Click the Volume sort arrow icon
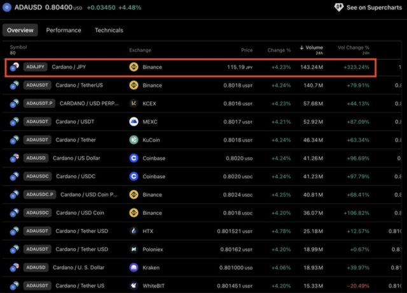This screenshot has width=407, height=293. pos(301,48)
